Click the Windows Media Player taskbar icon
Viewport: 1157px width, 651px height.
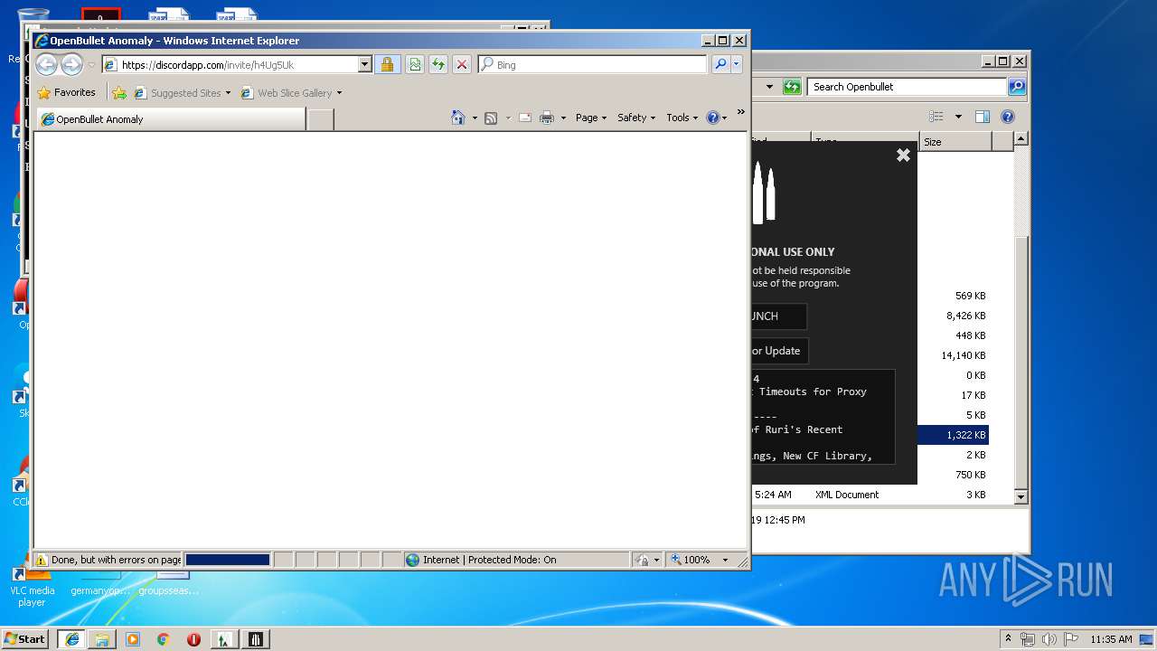coord(133,639)
